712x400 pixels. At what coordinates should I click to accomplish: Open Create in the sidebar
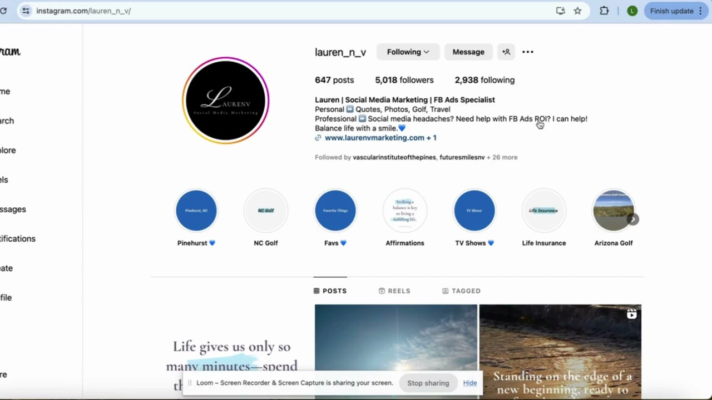[6, 268]
